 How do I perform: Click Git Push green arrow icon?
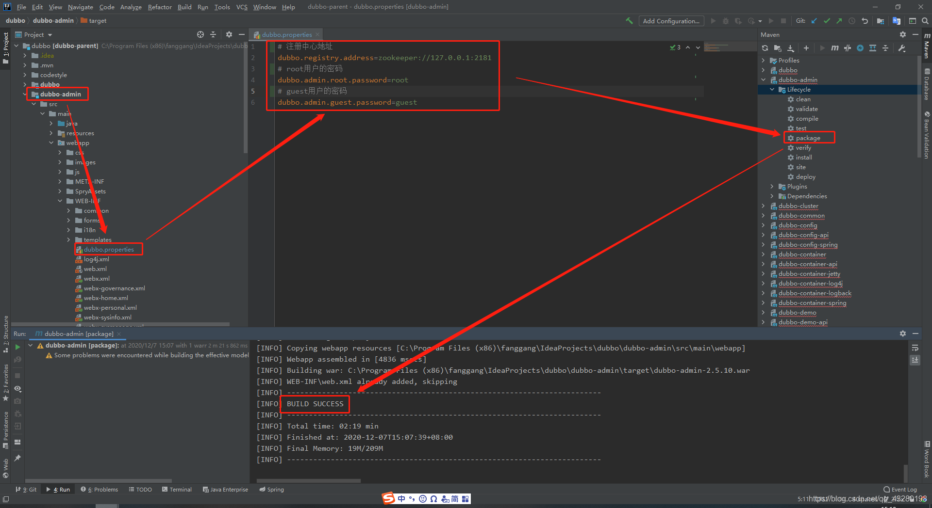pos(839,21)
